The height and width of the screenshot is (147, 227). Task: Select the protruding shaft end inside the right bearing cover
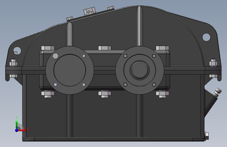pyautogui.click(x=140, y=70)
